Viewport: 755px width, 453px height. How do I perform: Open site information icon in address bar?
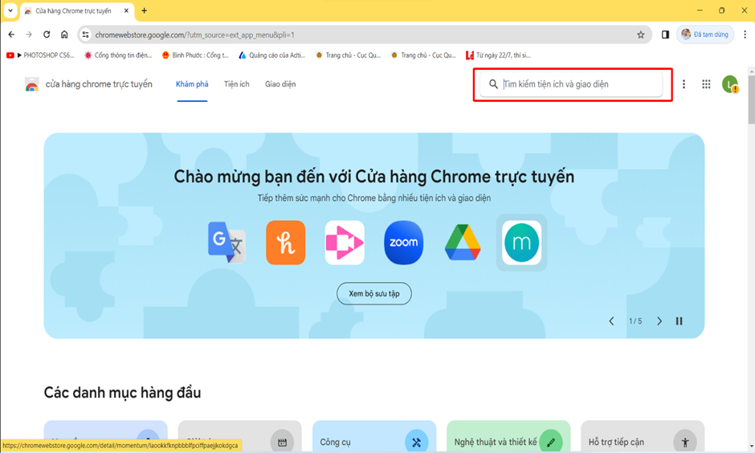[86, 35]
